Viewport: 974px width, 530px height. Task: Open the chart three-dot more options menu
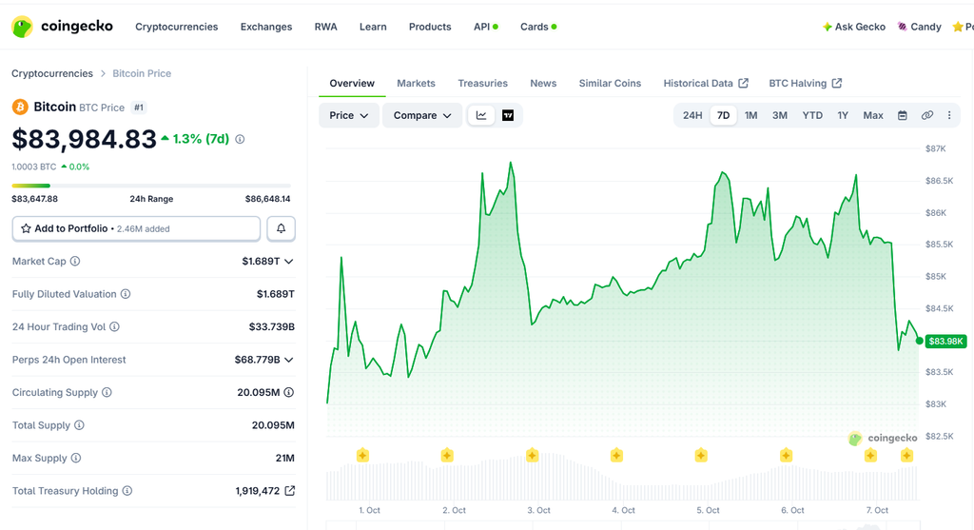(949, 115)
